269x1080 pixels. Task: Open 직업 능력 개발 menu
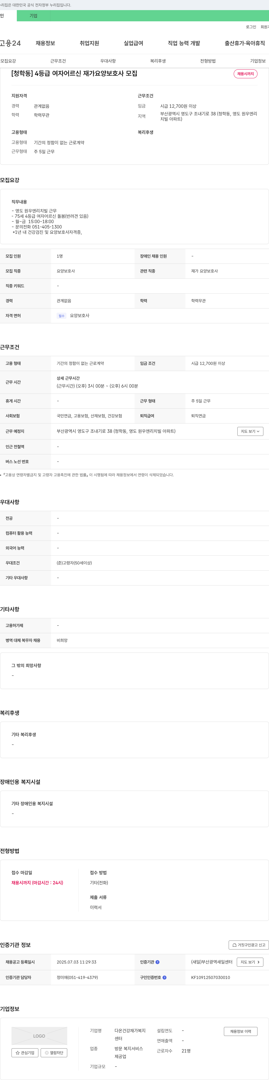[184, 43]
